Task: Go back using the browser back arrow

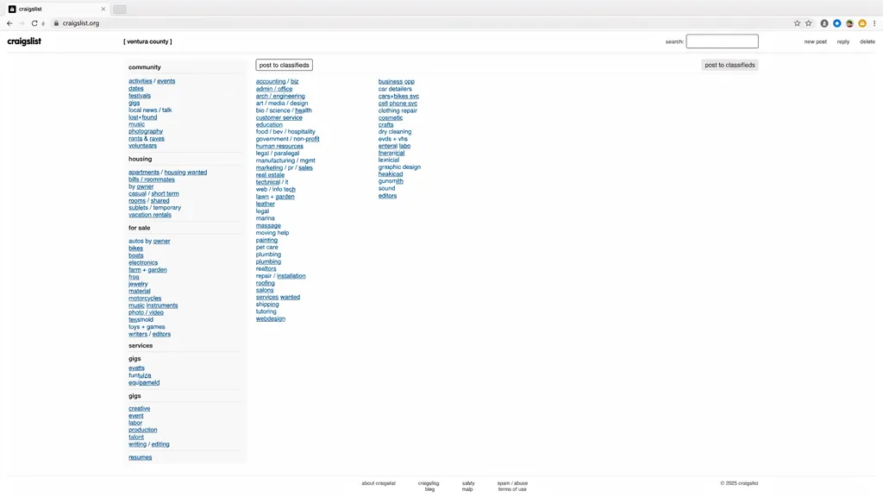Action: coord(9,23)
